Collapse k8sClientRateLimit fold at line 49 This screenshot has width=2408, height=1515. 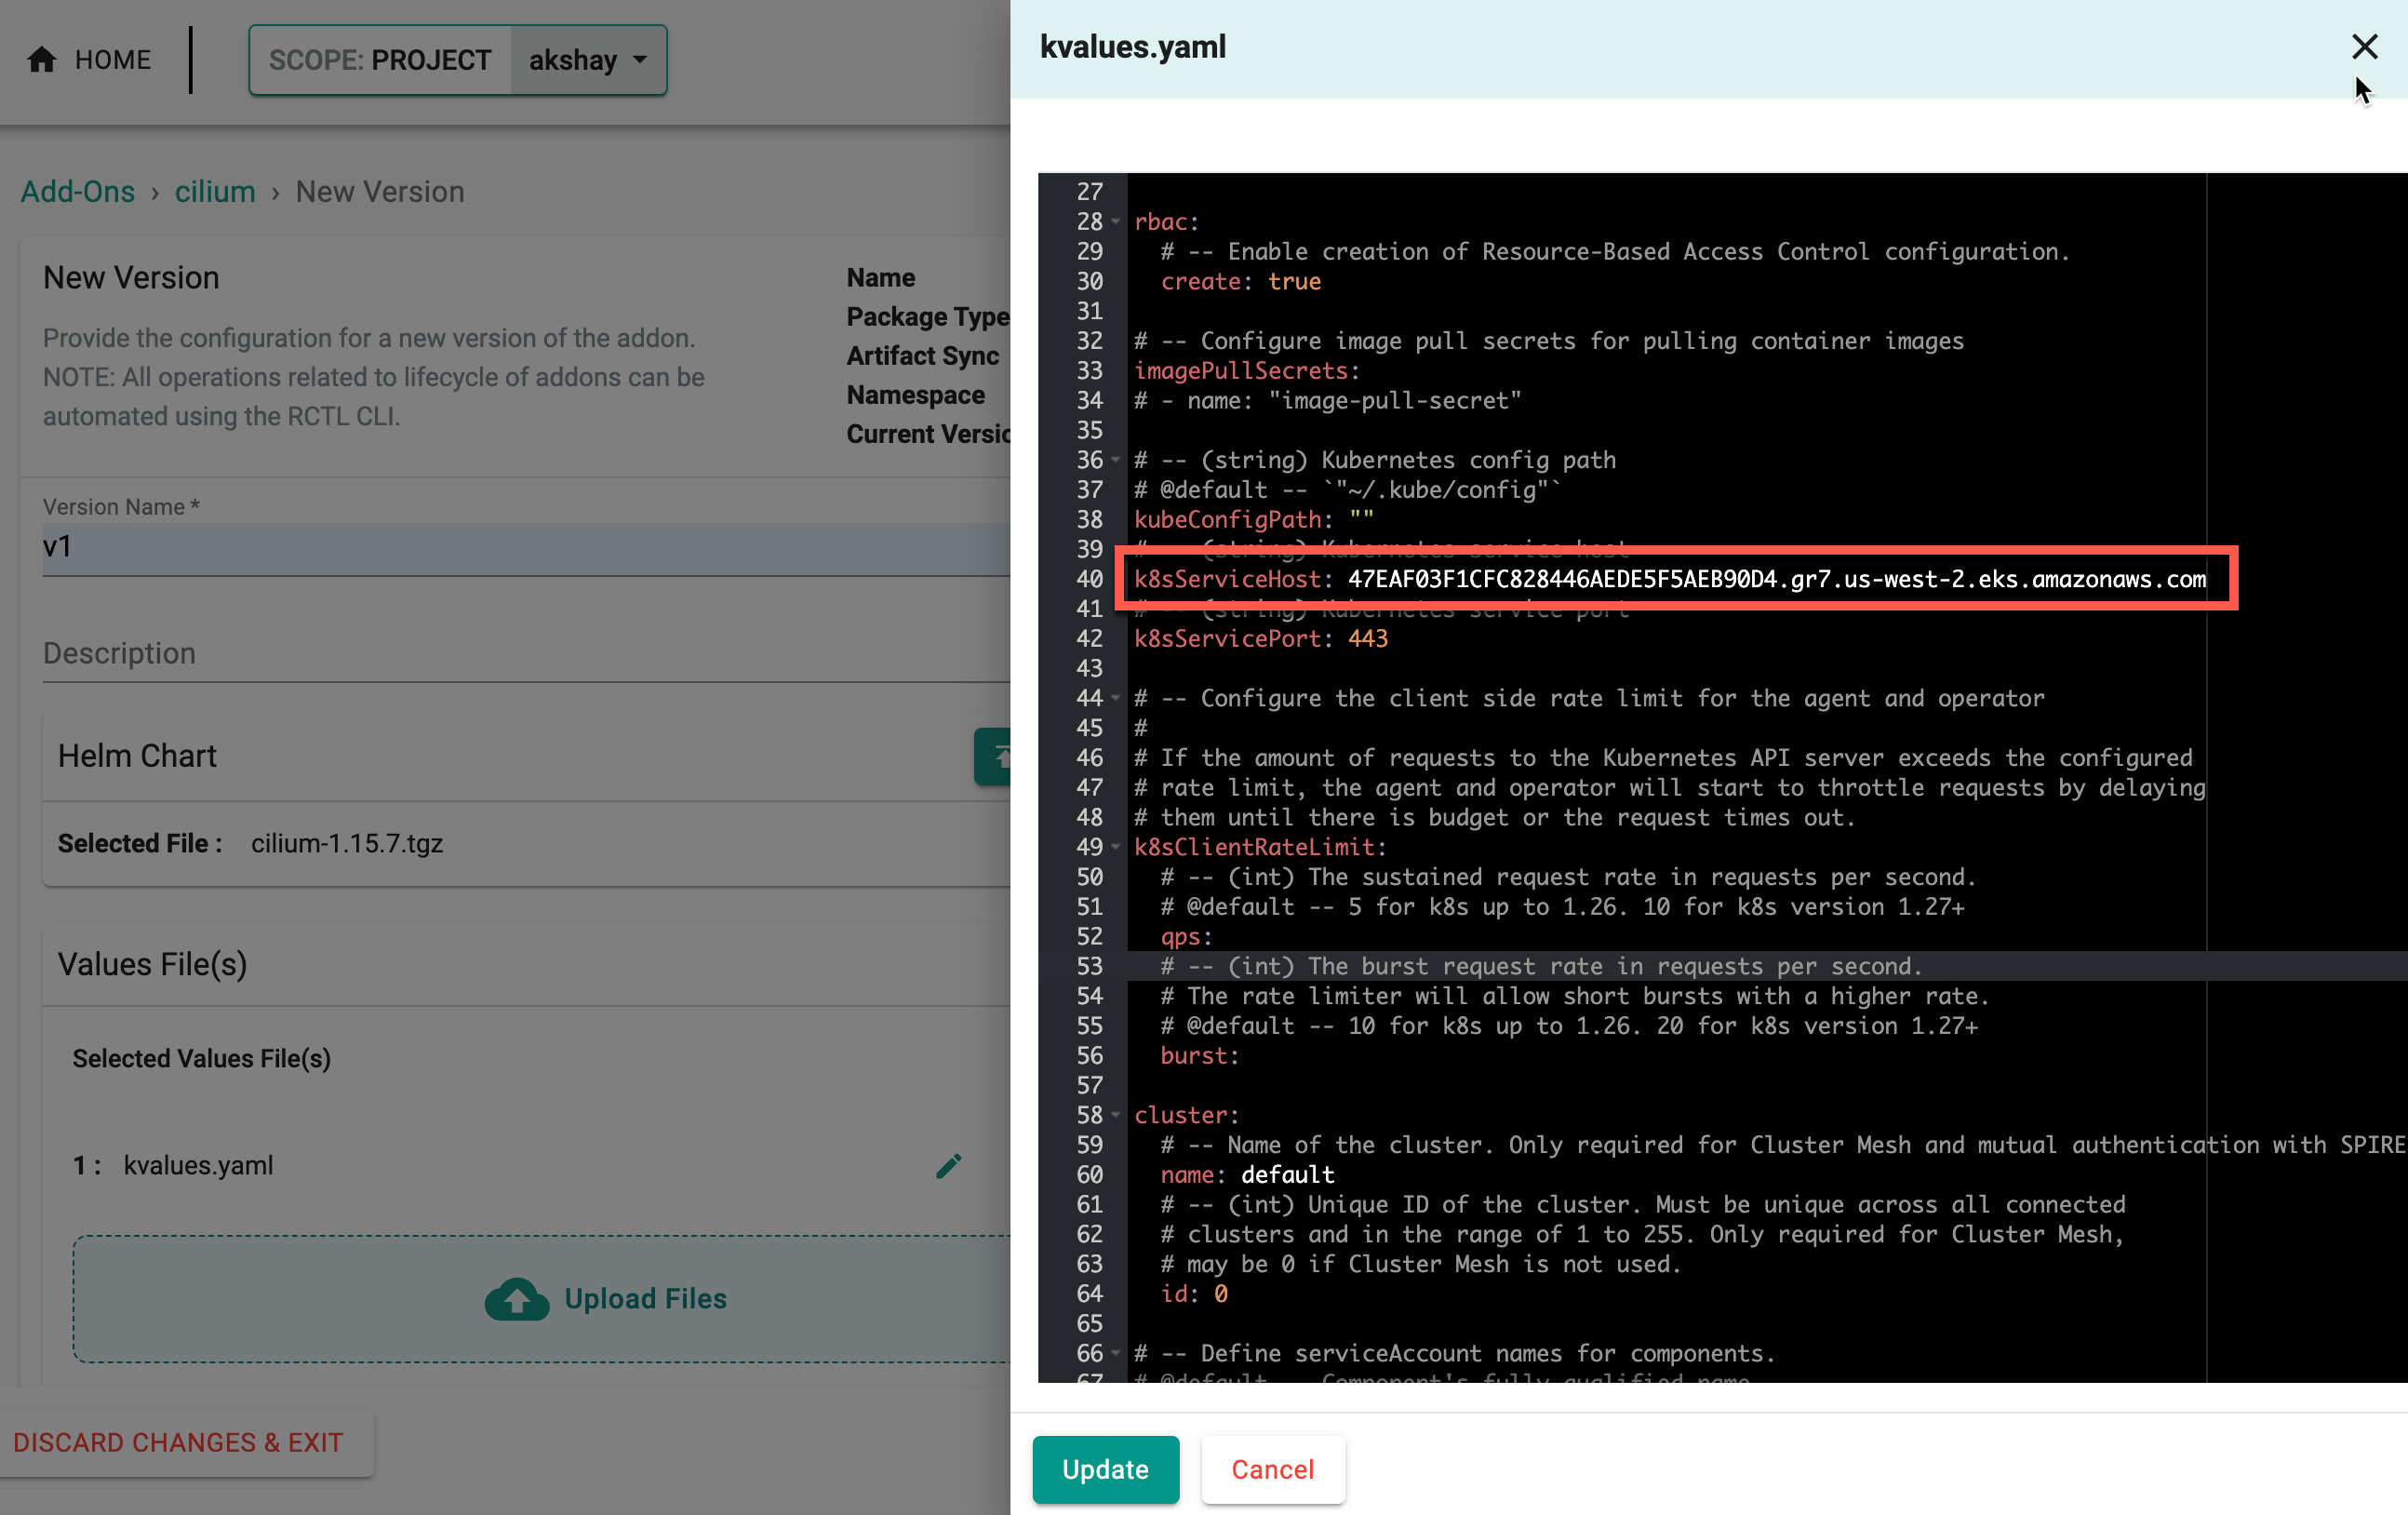(x=1115, y=847)
